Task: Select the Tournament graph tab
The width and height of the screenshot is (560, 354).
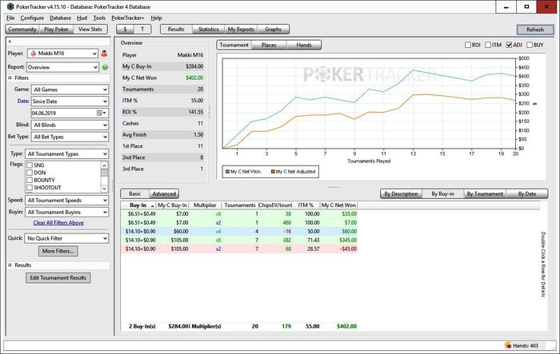Action: tap(234, 45)
